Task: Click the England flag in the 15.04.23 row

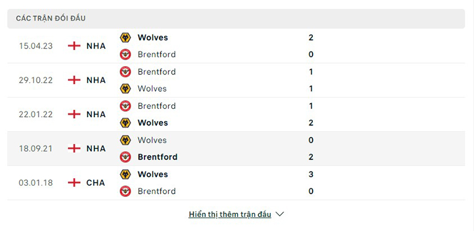Action: tap(74, 46)
